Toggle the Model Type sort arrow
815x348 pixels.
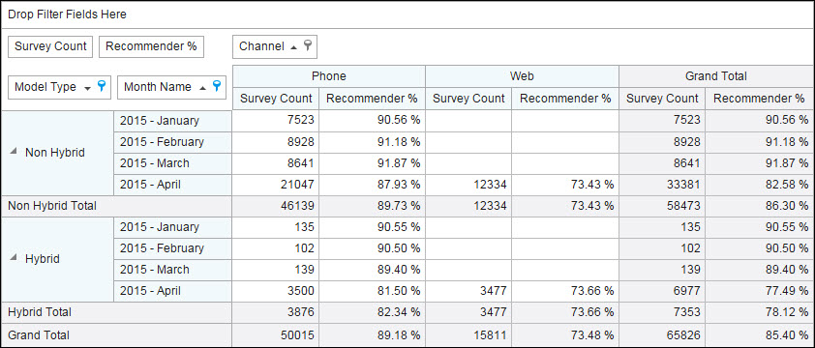87,88
